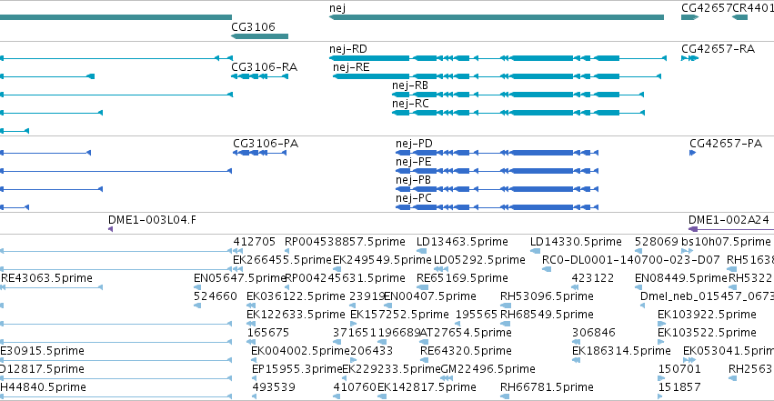
Task: Open the nej-PB coding sequence
Action: (498, 189)
